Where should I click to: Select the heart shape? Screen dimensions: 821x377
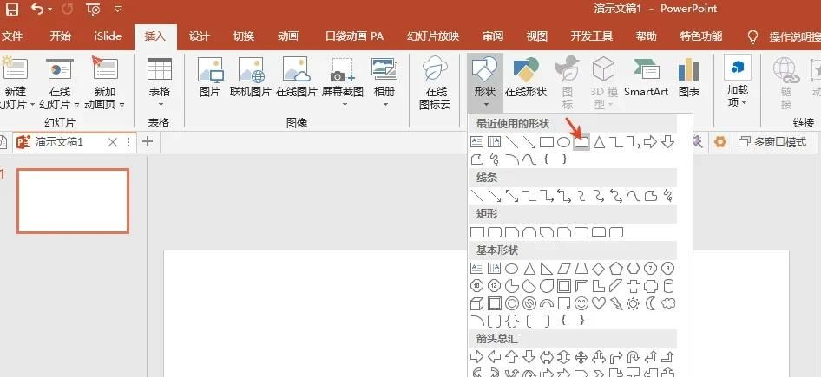coord(599,303)
